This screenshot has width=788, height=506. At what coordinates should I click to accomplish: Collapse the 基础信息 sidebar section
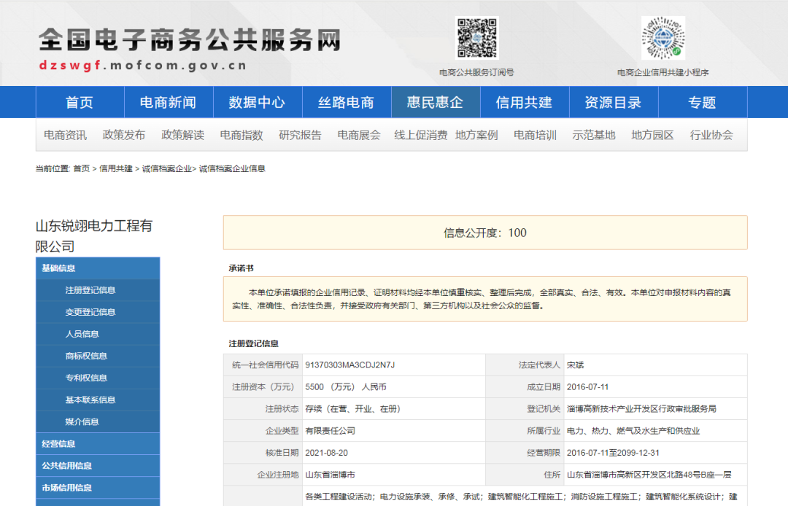(58, 268)
